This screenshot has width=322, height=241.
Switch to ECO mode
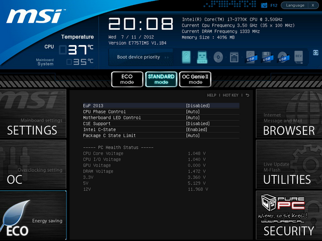click(x=127, y=79)
